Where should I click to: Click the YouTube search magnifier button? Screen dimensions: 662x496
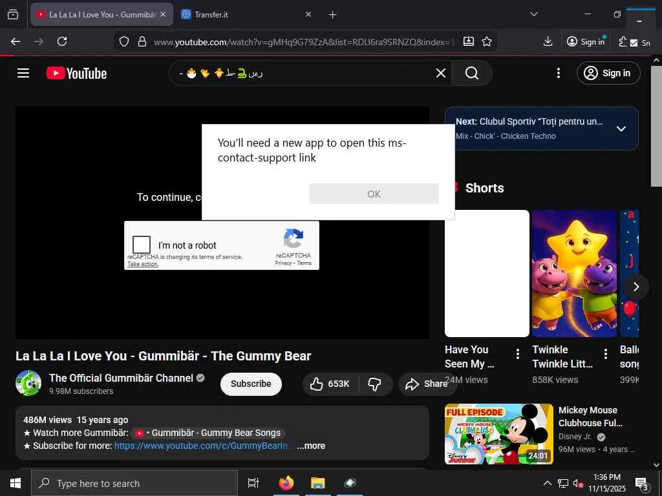tap(471, 74)
